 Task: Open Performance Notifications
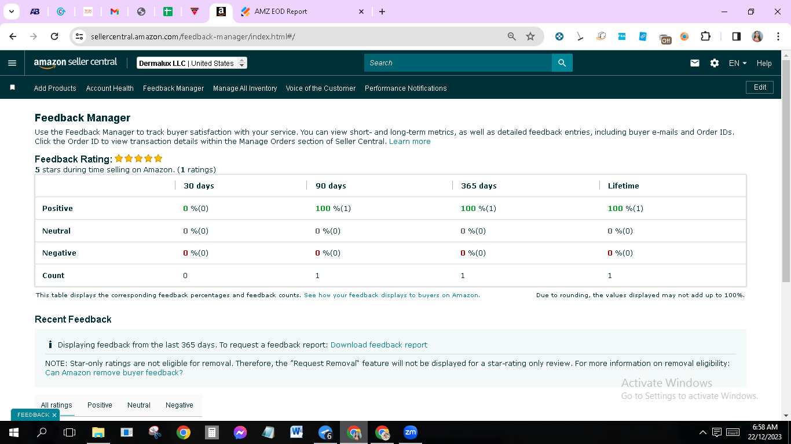(x=406, y=88)
